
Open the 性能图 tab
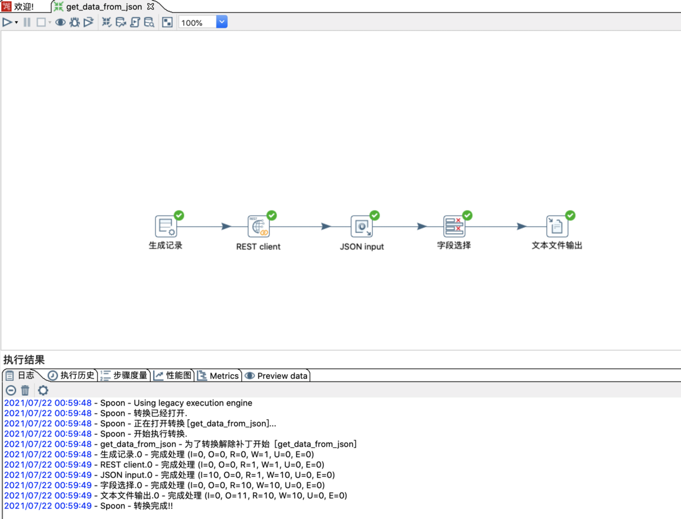point(173,375)
